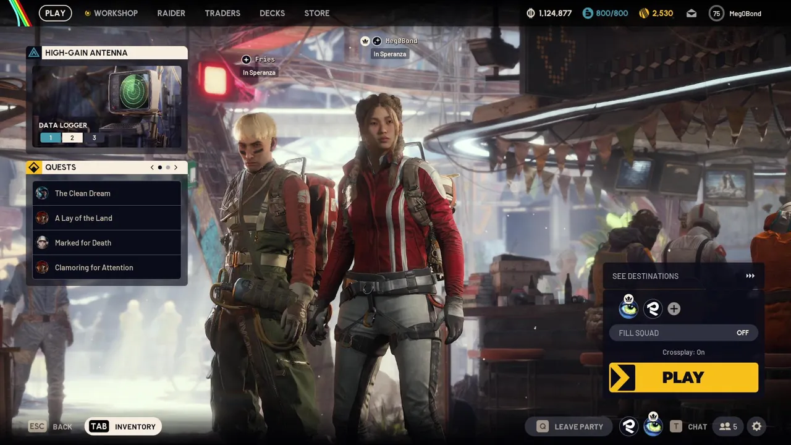Click the LEAVE PARTY button
This screenshot has height=445, width=791.
click(x=569, y=426)
